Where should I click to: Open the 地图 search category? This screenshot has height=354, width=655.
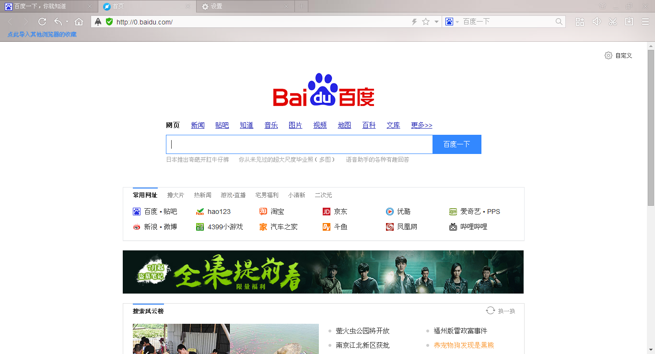click(x=344, y=125)
